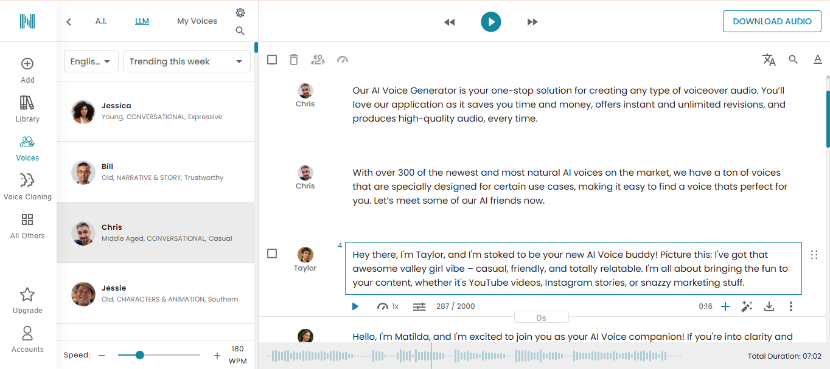The width and height of the screenshot is (830, 369).
Task: Open the Taylor block more-options menu
Action: (791, 306)
